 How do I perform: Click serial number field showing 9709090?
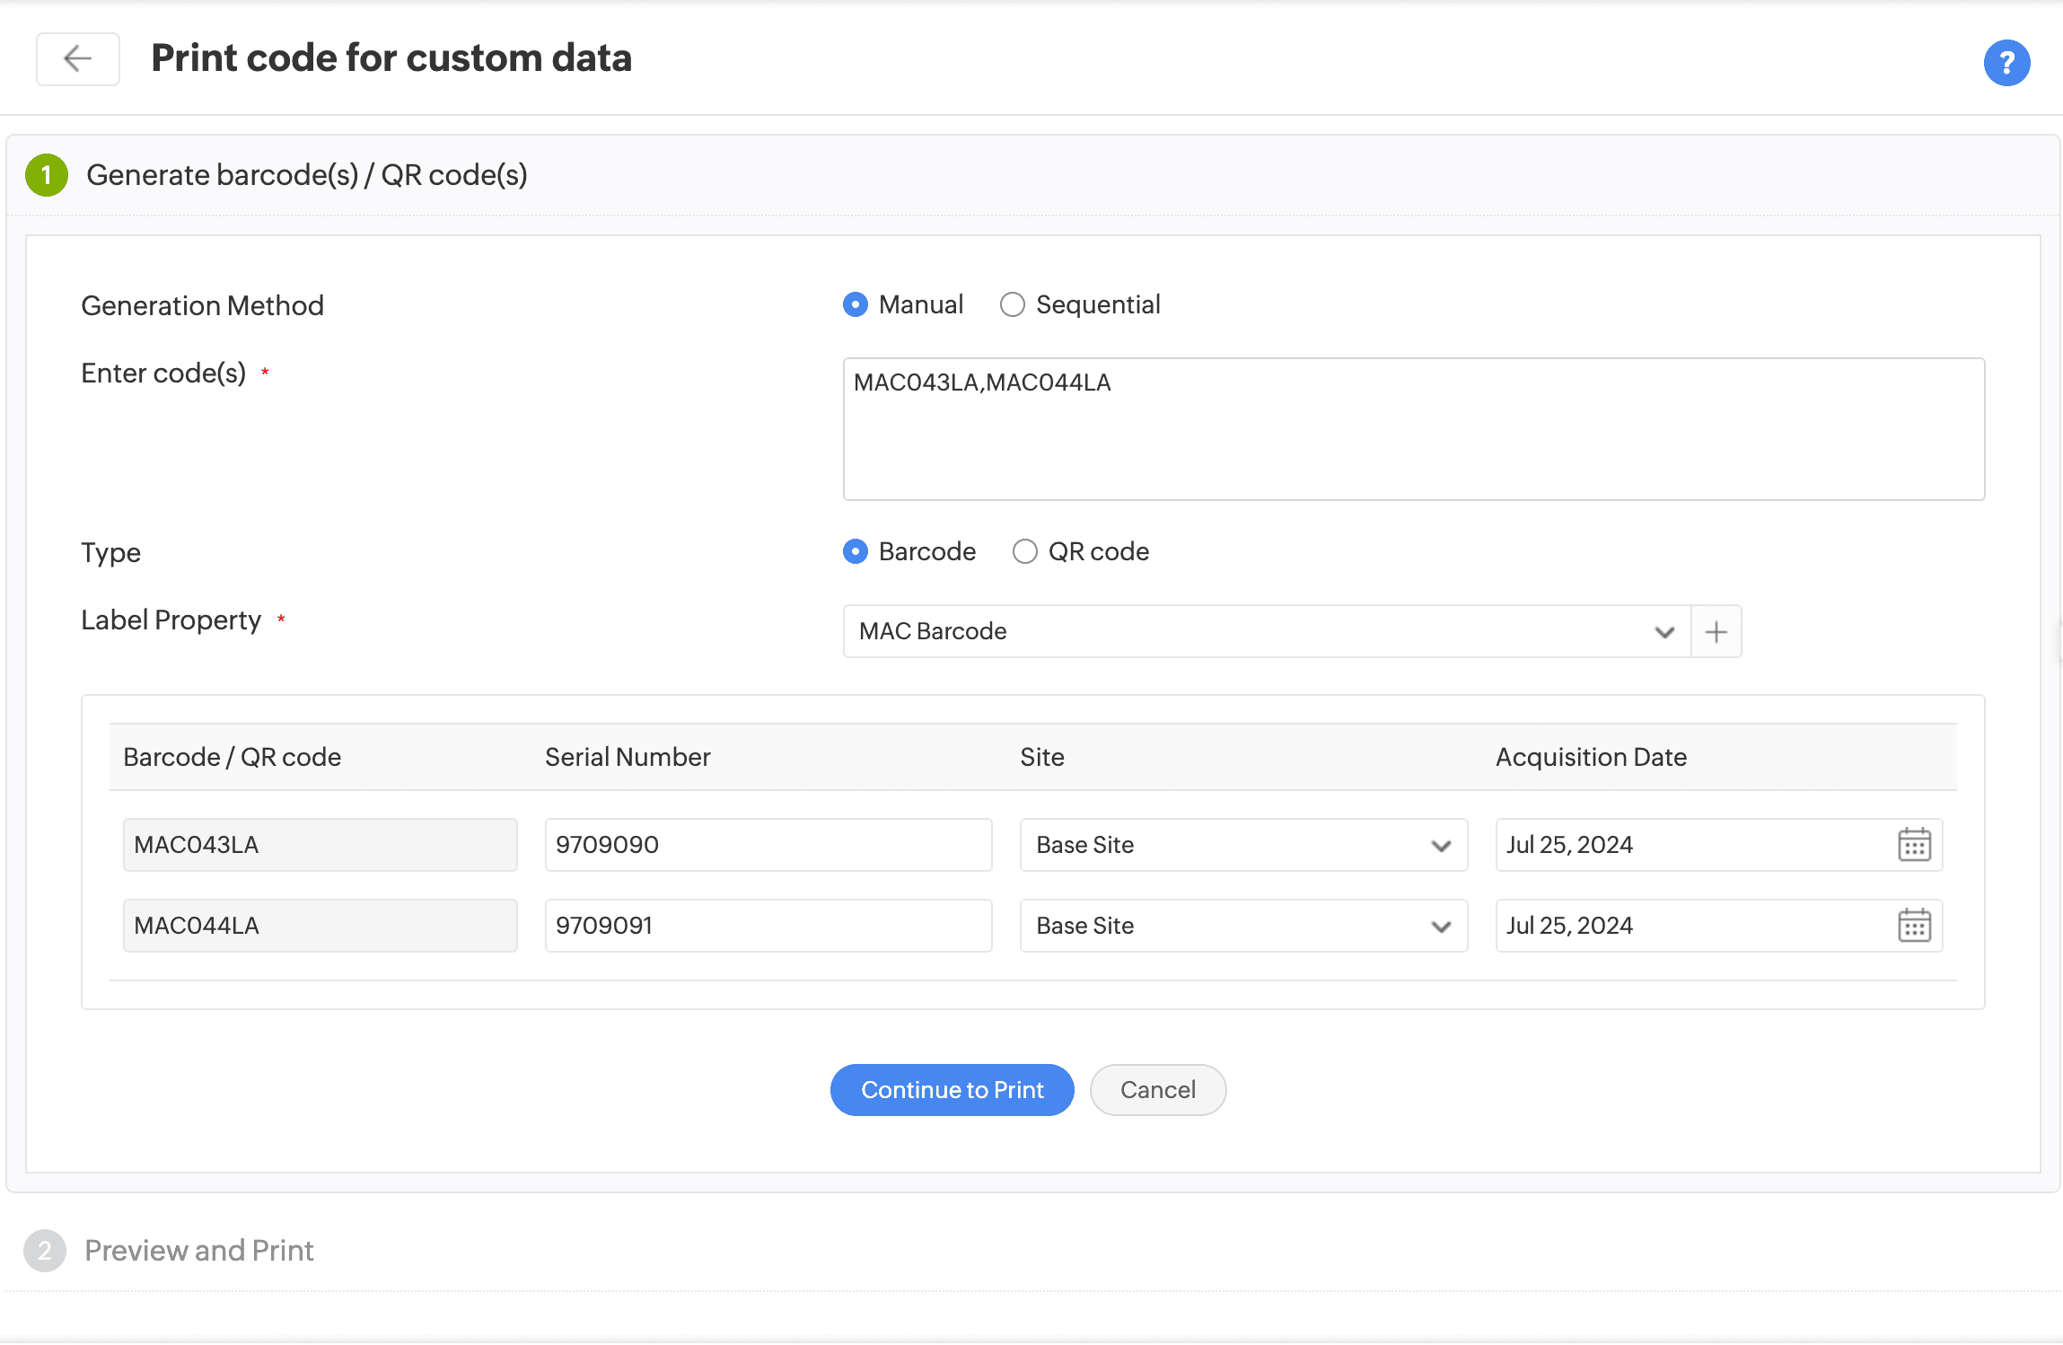click(768, 845)
